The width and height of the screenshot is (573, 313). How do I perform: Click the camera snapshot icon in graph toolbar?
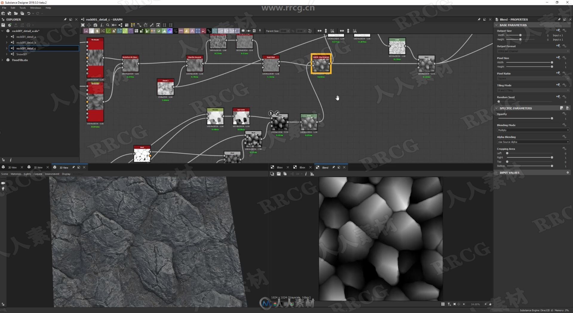click(x=95, y=25)
